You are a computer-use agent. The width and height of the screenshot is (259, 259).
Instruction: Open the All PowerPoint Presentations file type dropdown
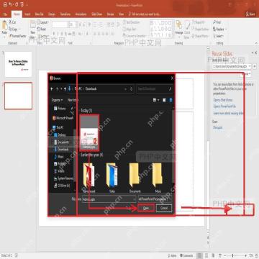click(155, 199)
